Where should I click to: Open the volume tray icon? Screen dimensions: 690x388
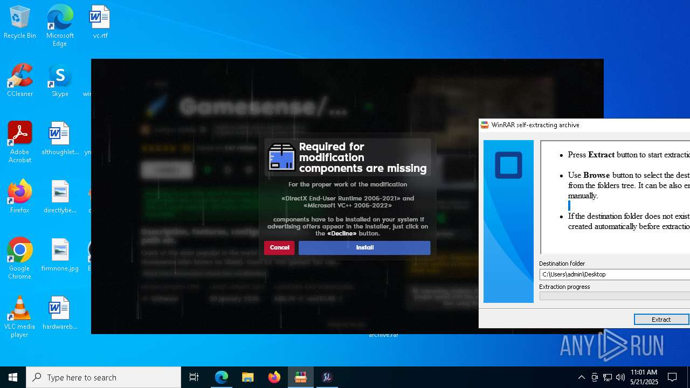point(620,377)
